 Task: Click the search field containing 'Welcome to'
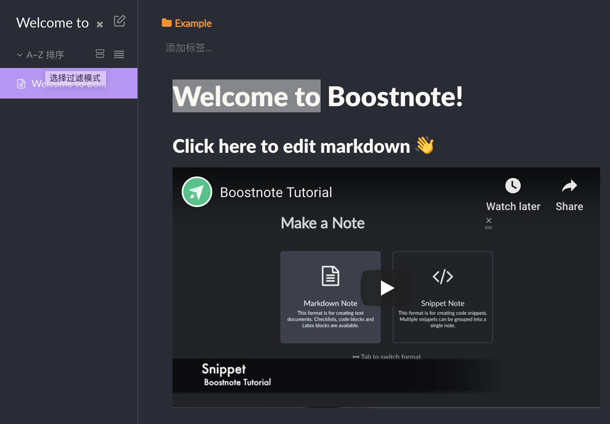(x=53, y=23)
